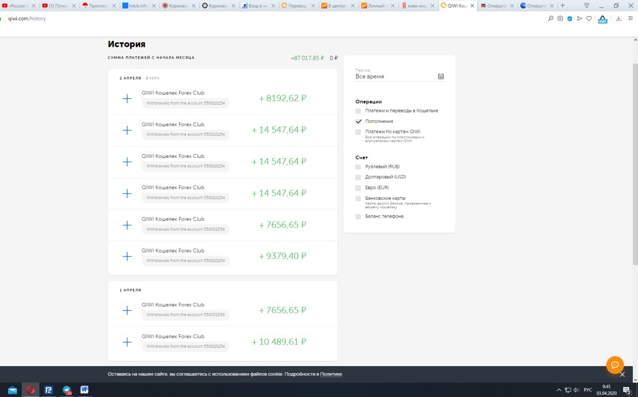Click the РУС language indicator
This screenshot has height=397, width=638.
(x=588, y=390)
